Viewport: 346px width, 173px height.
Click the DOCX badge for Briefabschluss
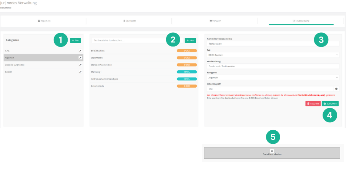click(187, 51)
